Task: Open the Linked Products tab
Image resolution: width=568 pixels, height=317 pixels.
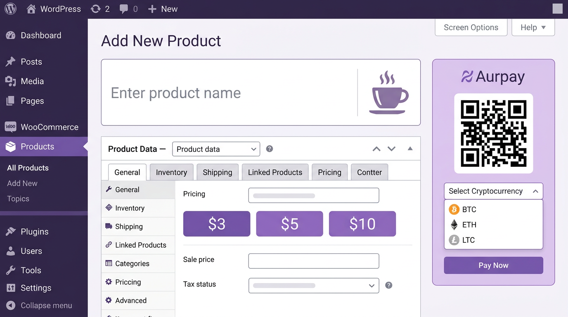Action: tap(275, 172)
